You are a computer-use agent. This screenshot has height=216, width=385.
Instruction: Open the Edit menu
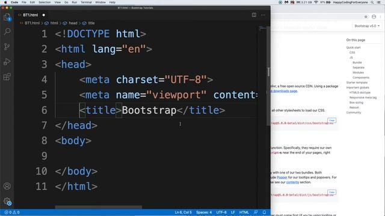point(32,2)
